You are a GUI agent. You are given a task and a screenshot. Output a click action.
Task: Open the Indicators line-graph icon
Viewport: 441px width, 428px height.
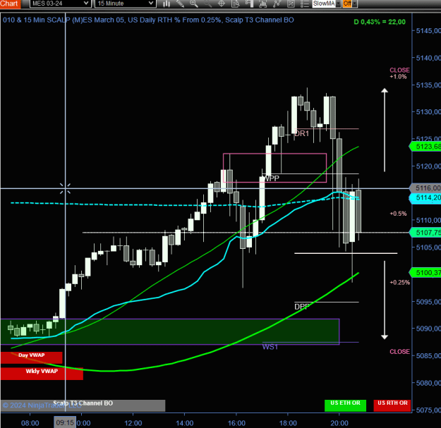tap(277, 4)
